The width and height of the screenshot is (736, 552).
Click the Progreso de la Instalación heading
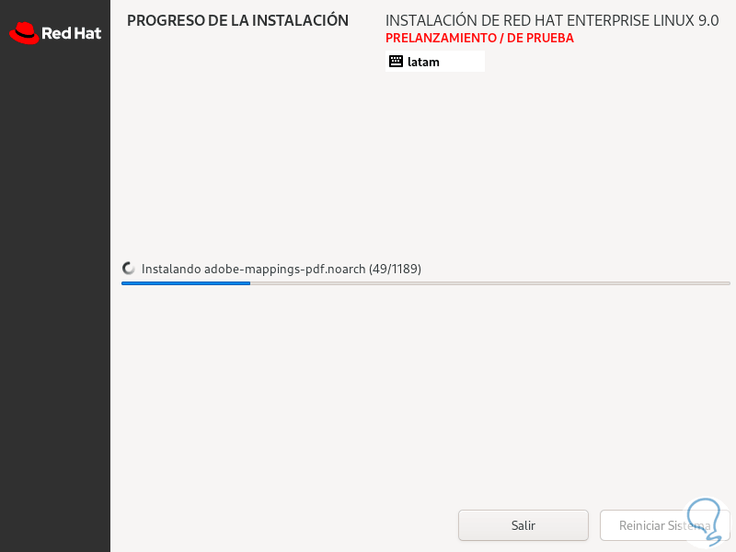pyautogui.click(x=237, y=20)
